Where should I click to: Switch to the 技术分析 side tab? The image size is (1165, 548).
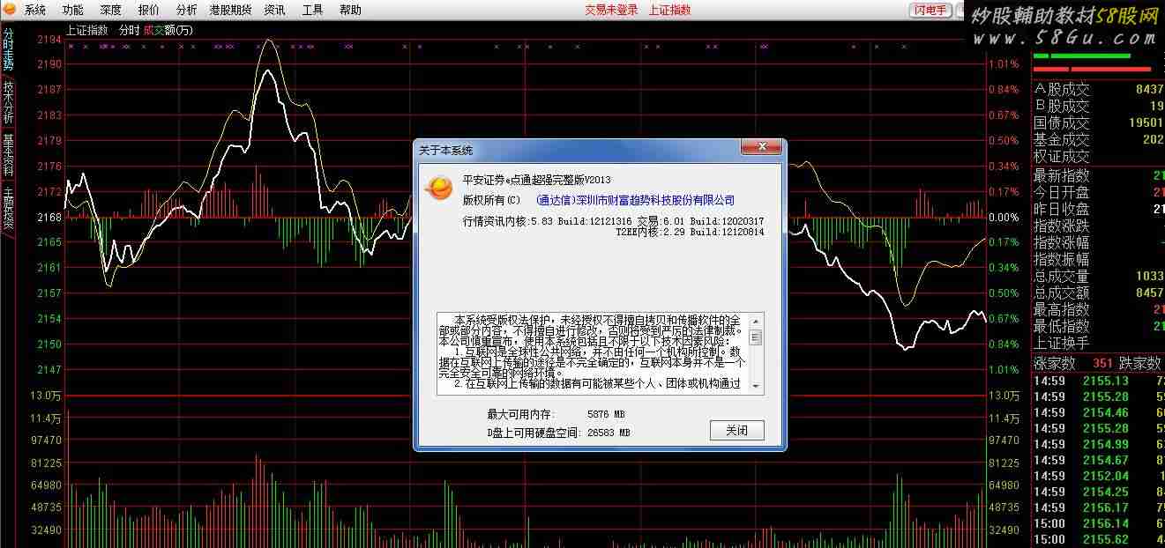[x=8, y=103]
